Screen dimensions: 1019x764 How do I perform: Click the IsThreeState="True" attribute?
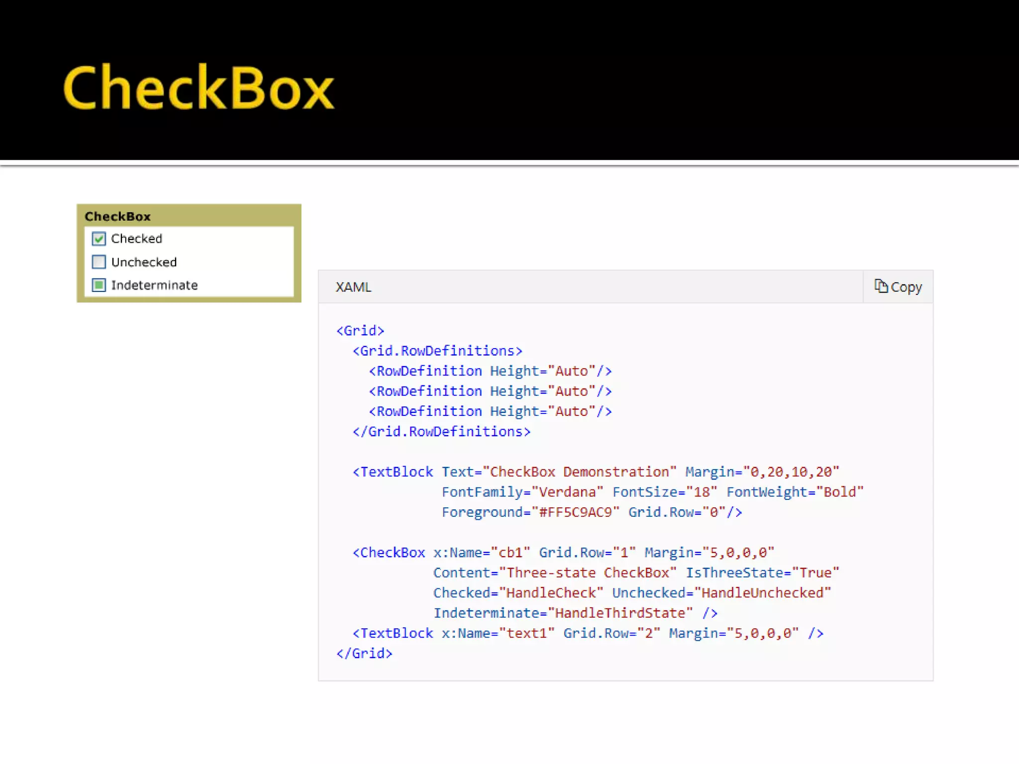coord(762,573)
